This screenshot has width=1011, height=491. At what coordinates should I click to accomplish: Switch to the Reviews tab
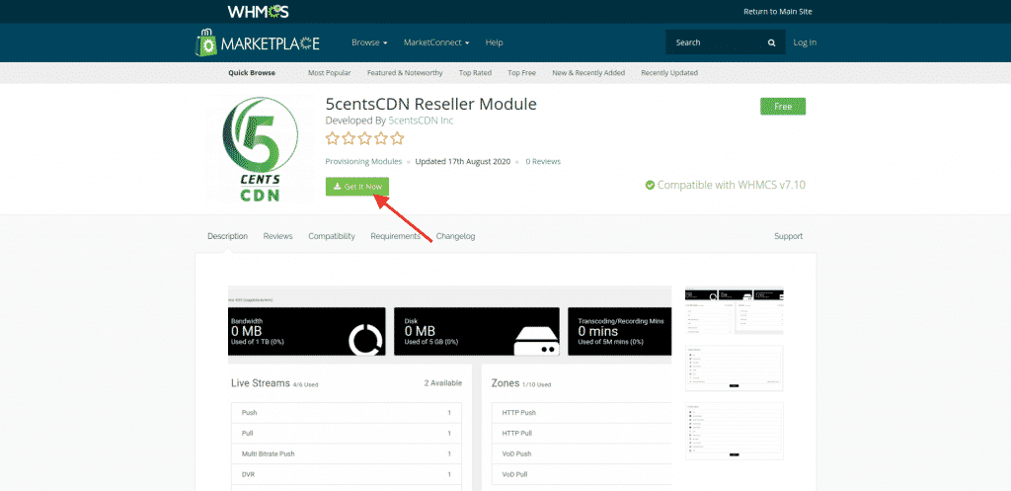tap(277, 236)
